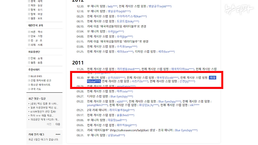The image size is (258, 145).
Task: Open member link 도쿄드림(toky****)
Action: coord(128,22)
